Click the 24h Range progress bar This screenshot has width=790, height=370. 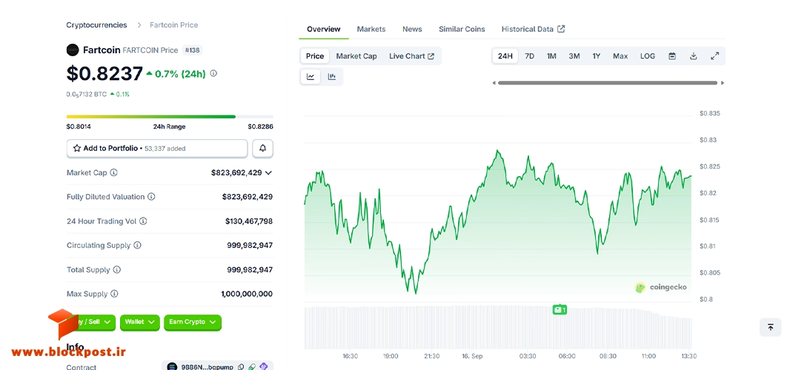[170, 117]
